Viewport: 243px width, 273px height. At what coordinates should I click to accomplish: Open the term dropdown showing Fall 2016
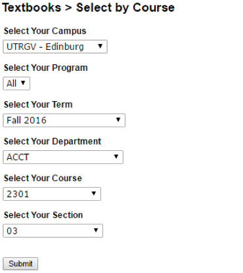pos(64,120)
